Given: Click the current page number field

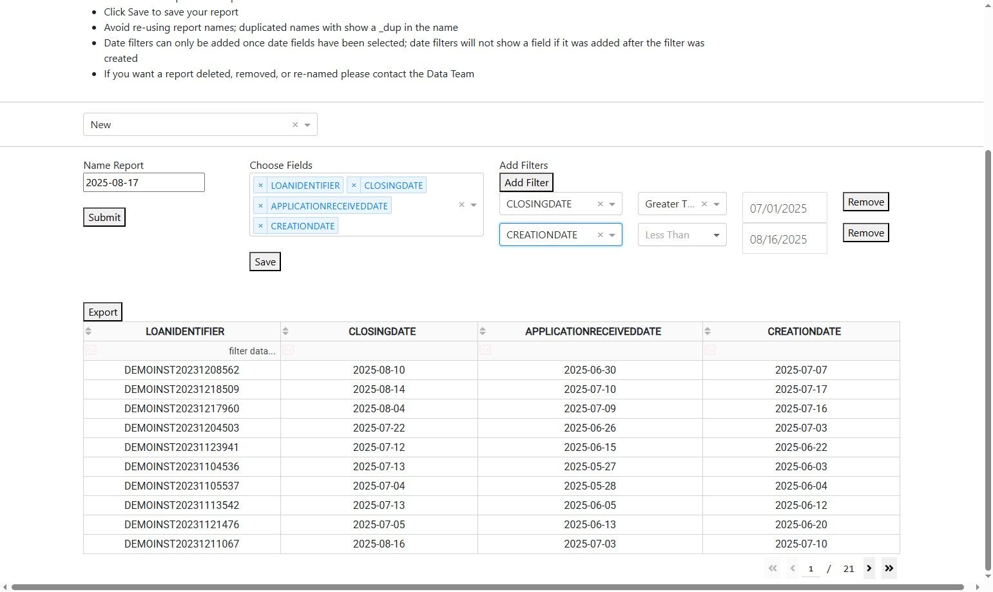Looking at the screenshot, I should [811, 569].
